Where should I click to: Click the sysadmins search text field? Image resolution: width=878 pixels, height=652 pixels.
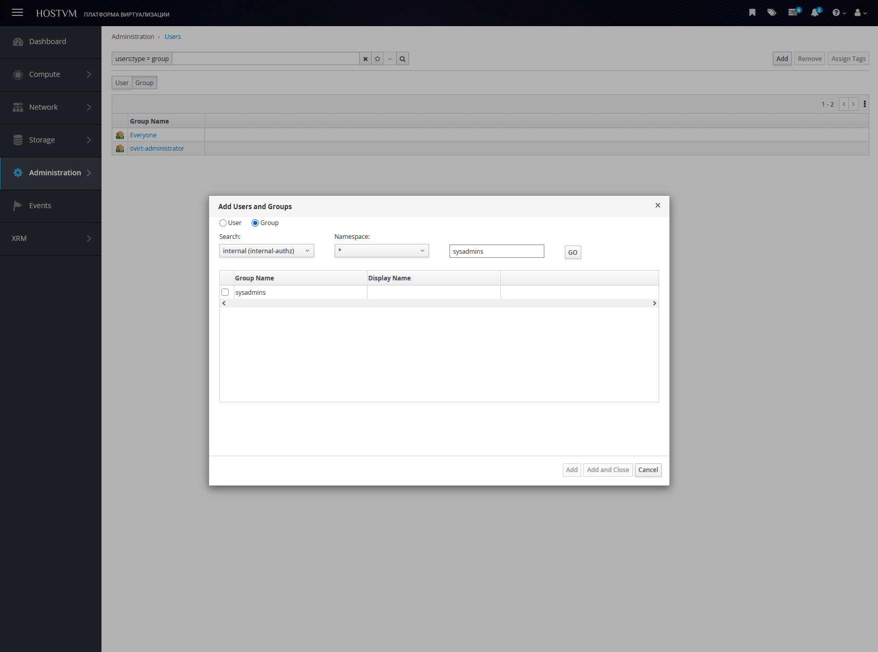coord(496,251)
